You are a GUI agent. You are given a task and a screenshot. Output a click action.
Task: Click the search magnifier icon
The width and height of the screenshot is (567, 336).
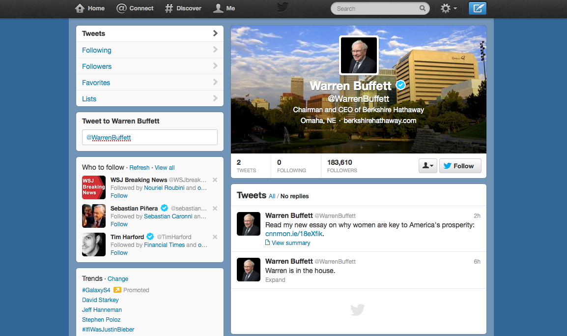(x=422, y=8)
